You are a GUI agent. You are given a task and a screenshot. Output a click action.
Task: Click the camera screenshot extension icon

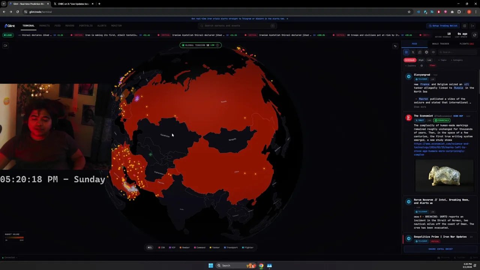pyautogui.click(x=452, y=12)
